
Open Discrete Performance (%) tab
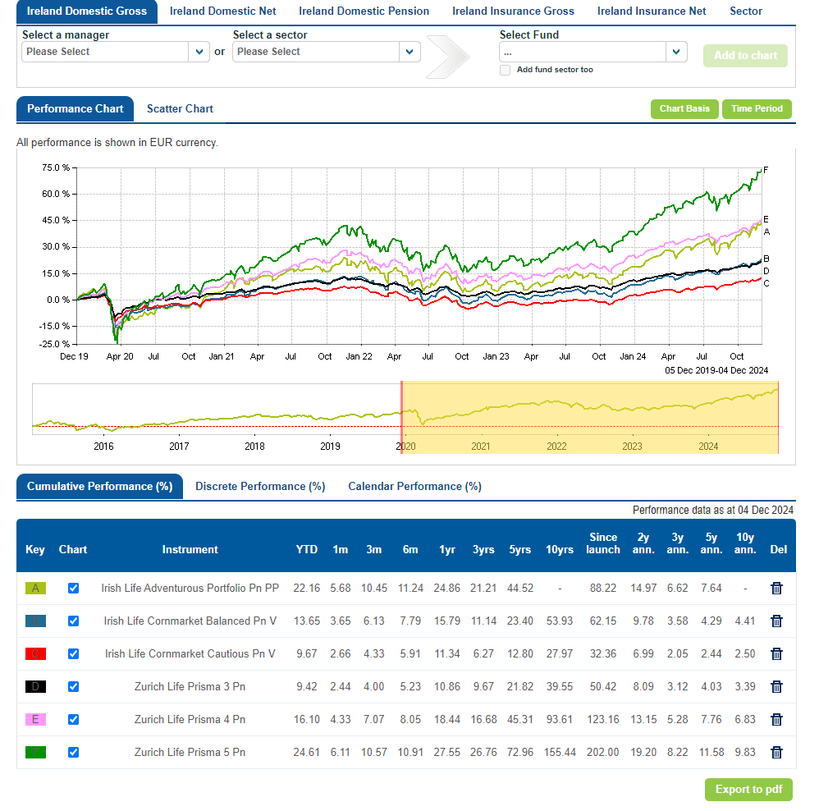click(x=260, y=487)
